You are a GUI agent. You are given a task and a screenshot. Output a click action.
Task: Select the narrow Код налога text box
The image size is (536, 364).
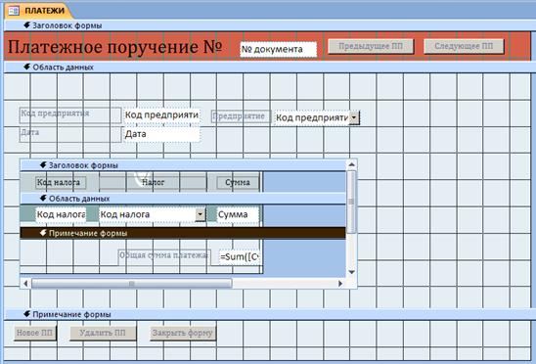tap(61, 214)
